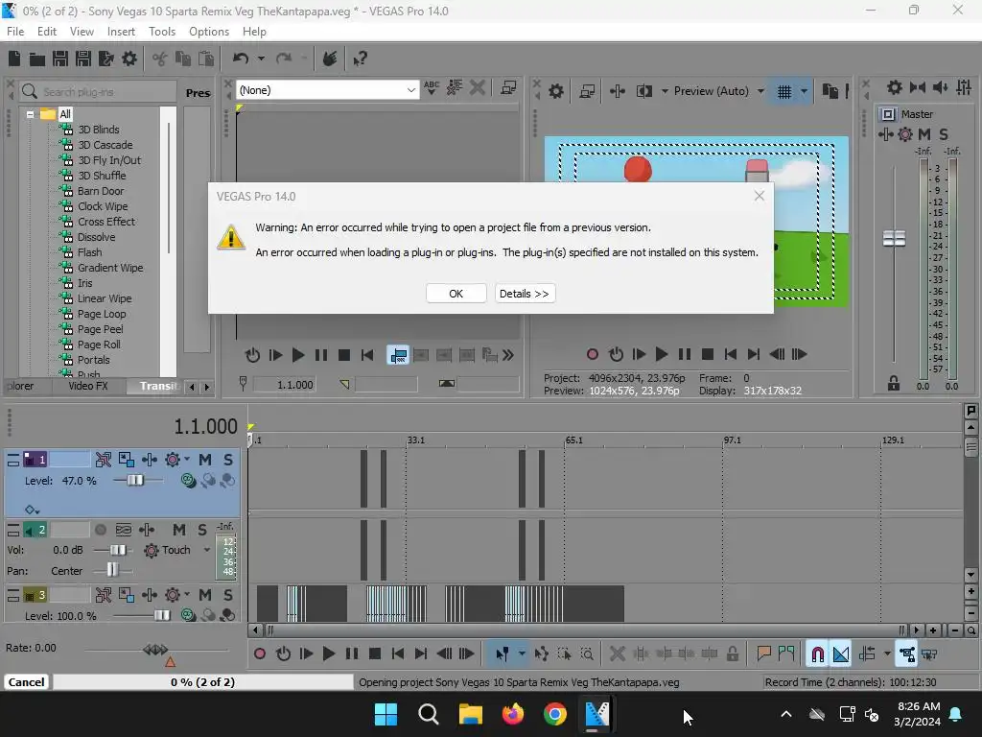982x737 pixels.
Task: Click Insert Marker flag icon
Action: click(763, 654)
